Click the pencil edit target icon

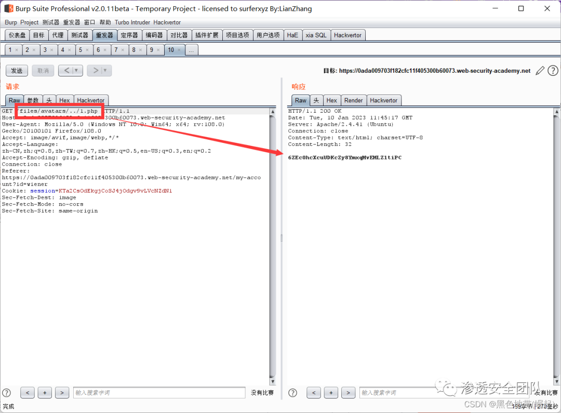(x=540, y=71)
